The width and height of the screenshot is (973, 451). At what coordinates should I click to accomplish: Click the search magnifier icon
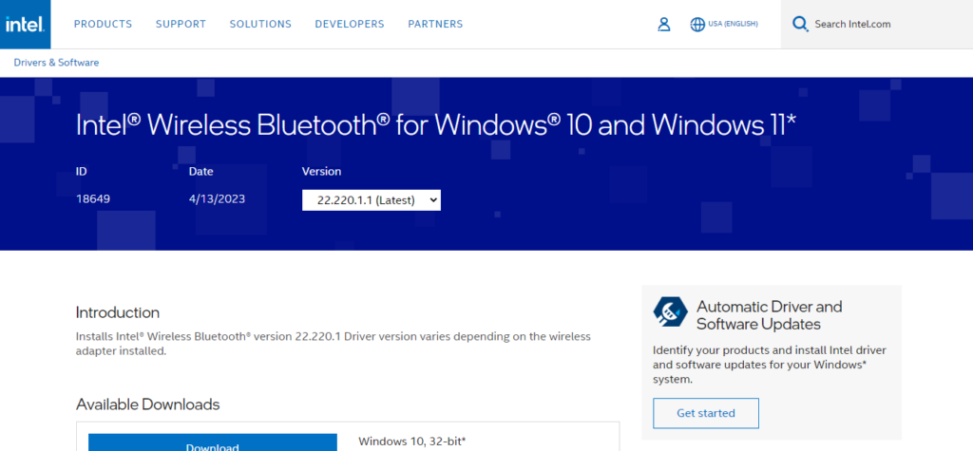coord(800,24)
